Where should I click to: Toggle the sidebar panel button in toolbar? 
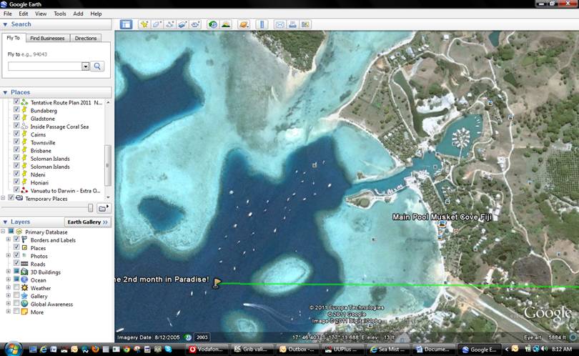[x=126, y=25]
